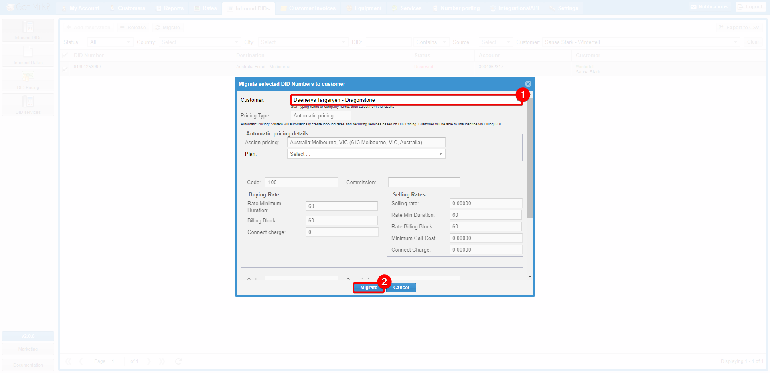Open the Integrations/API tab
The height and width of the screenshot is (373, 770).
(515, 8)
